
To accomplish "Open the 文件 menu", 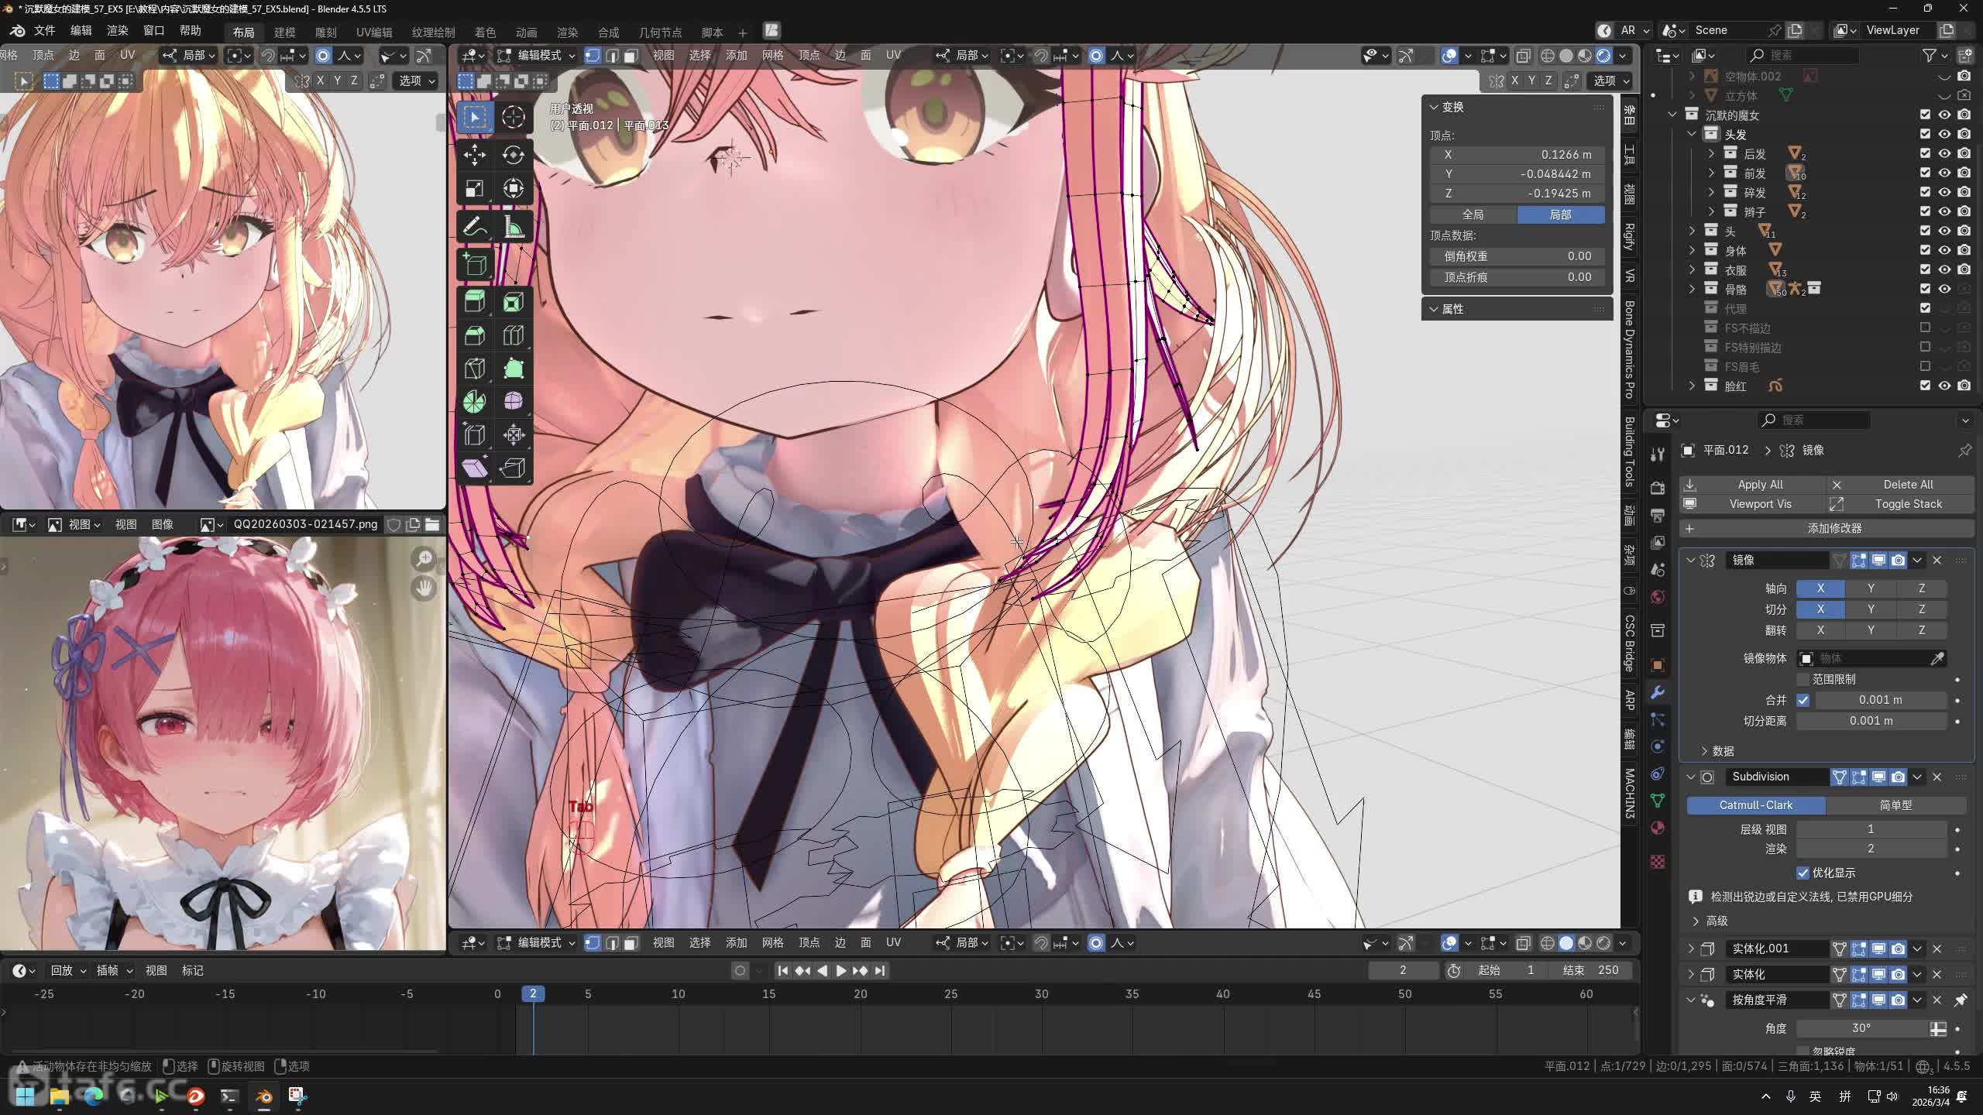I will (x=44, y=31).
